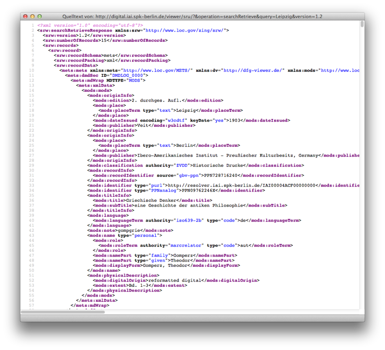Click the closing mets:mdWrap tag on line 57
The width and height of the screenshot is (385, 350).
coord(90,306)
